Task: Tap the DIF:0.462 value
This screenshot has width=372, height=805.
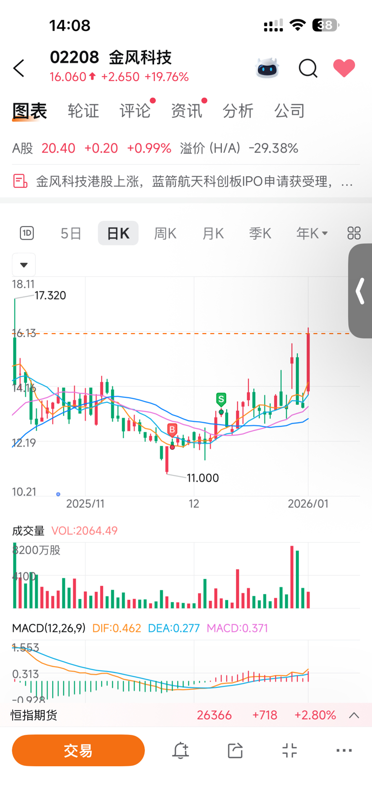Action: 117,628
